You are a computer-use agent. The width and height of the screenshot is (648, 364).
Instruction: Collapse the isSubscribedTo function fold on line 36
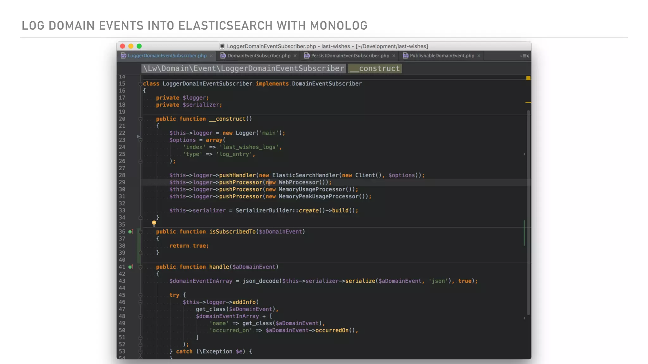[140, 232]
